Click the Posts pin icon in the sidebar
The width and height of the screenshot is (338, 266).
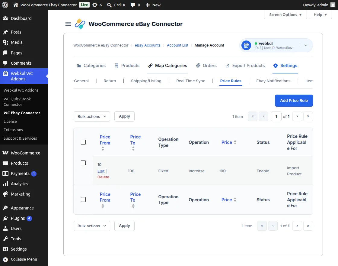point(5,32)
